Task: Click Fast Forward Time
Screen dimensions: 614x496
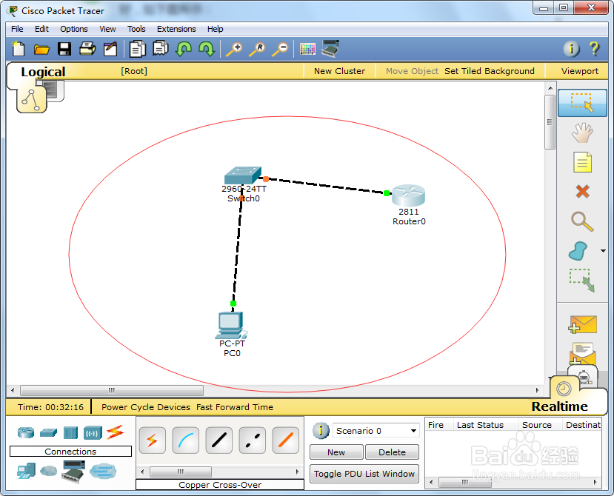Action: pyautogui.click(x=235, y=407)
